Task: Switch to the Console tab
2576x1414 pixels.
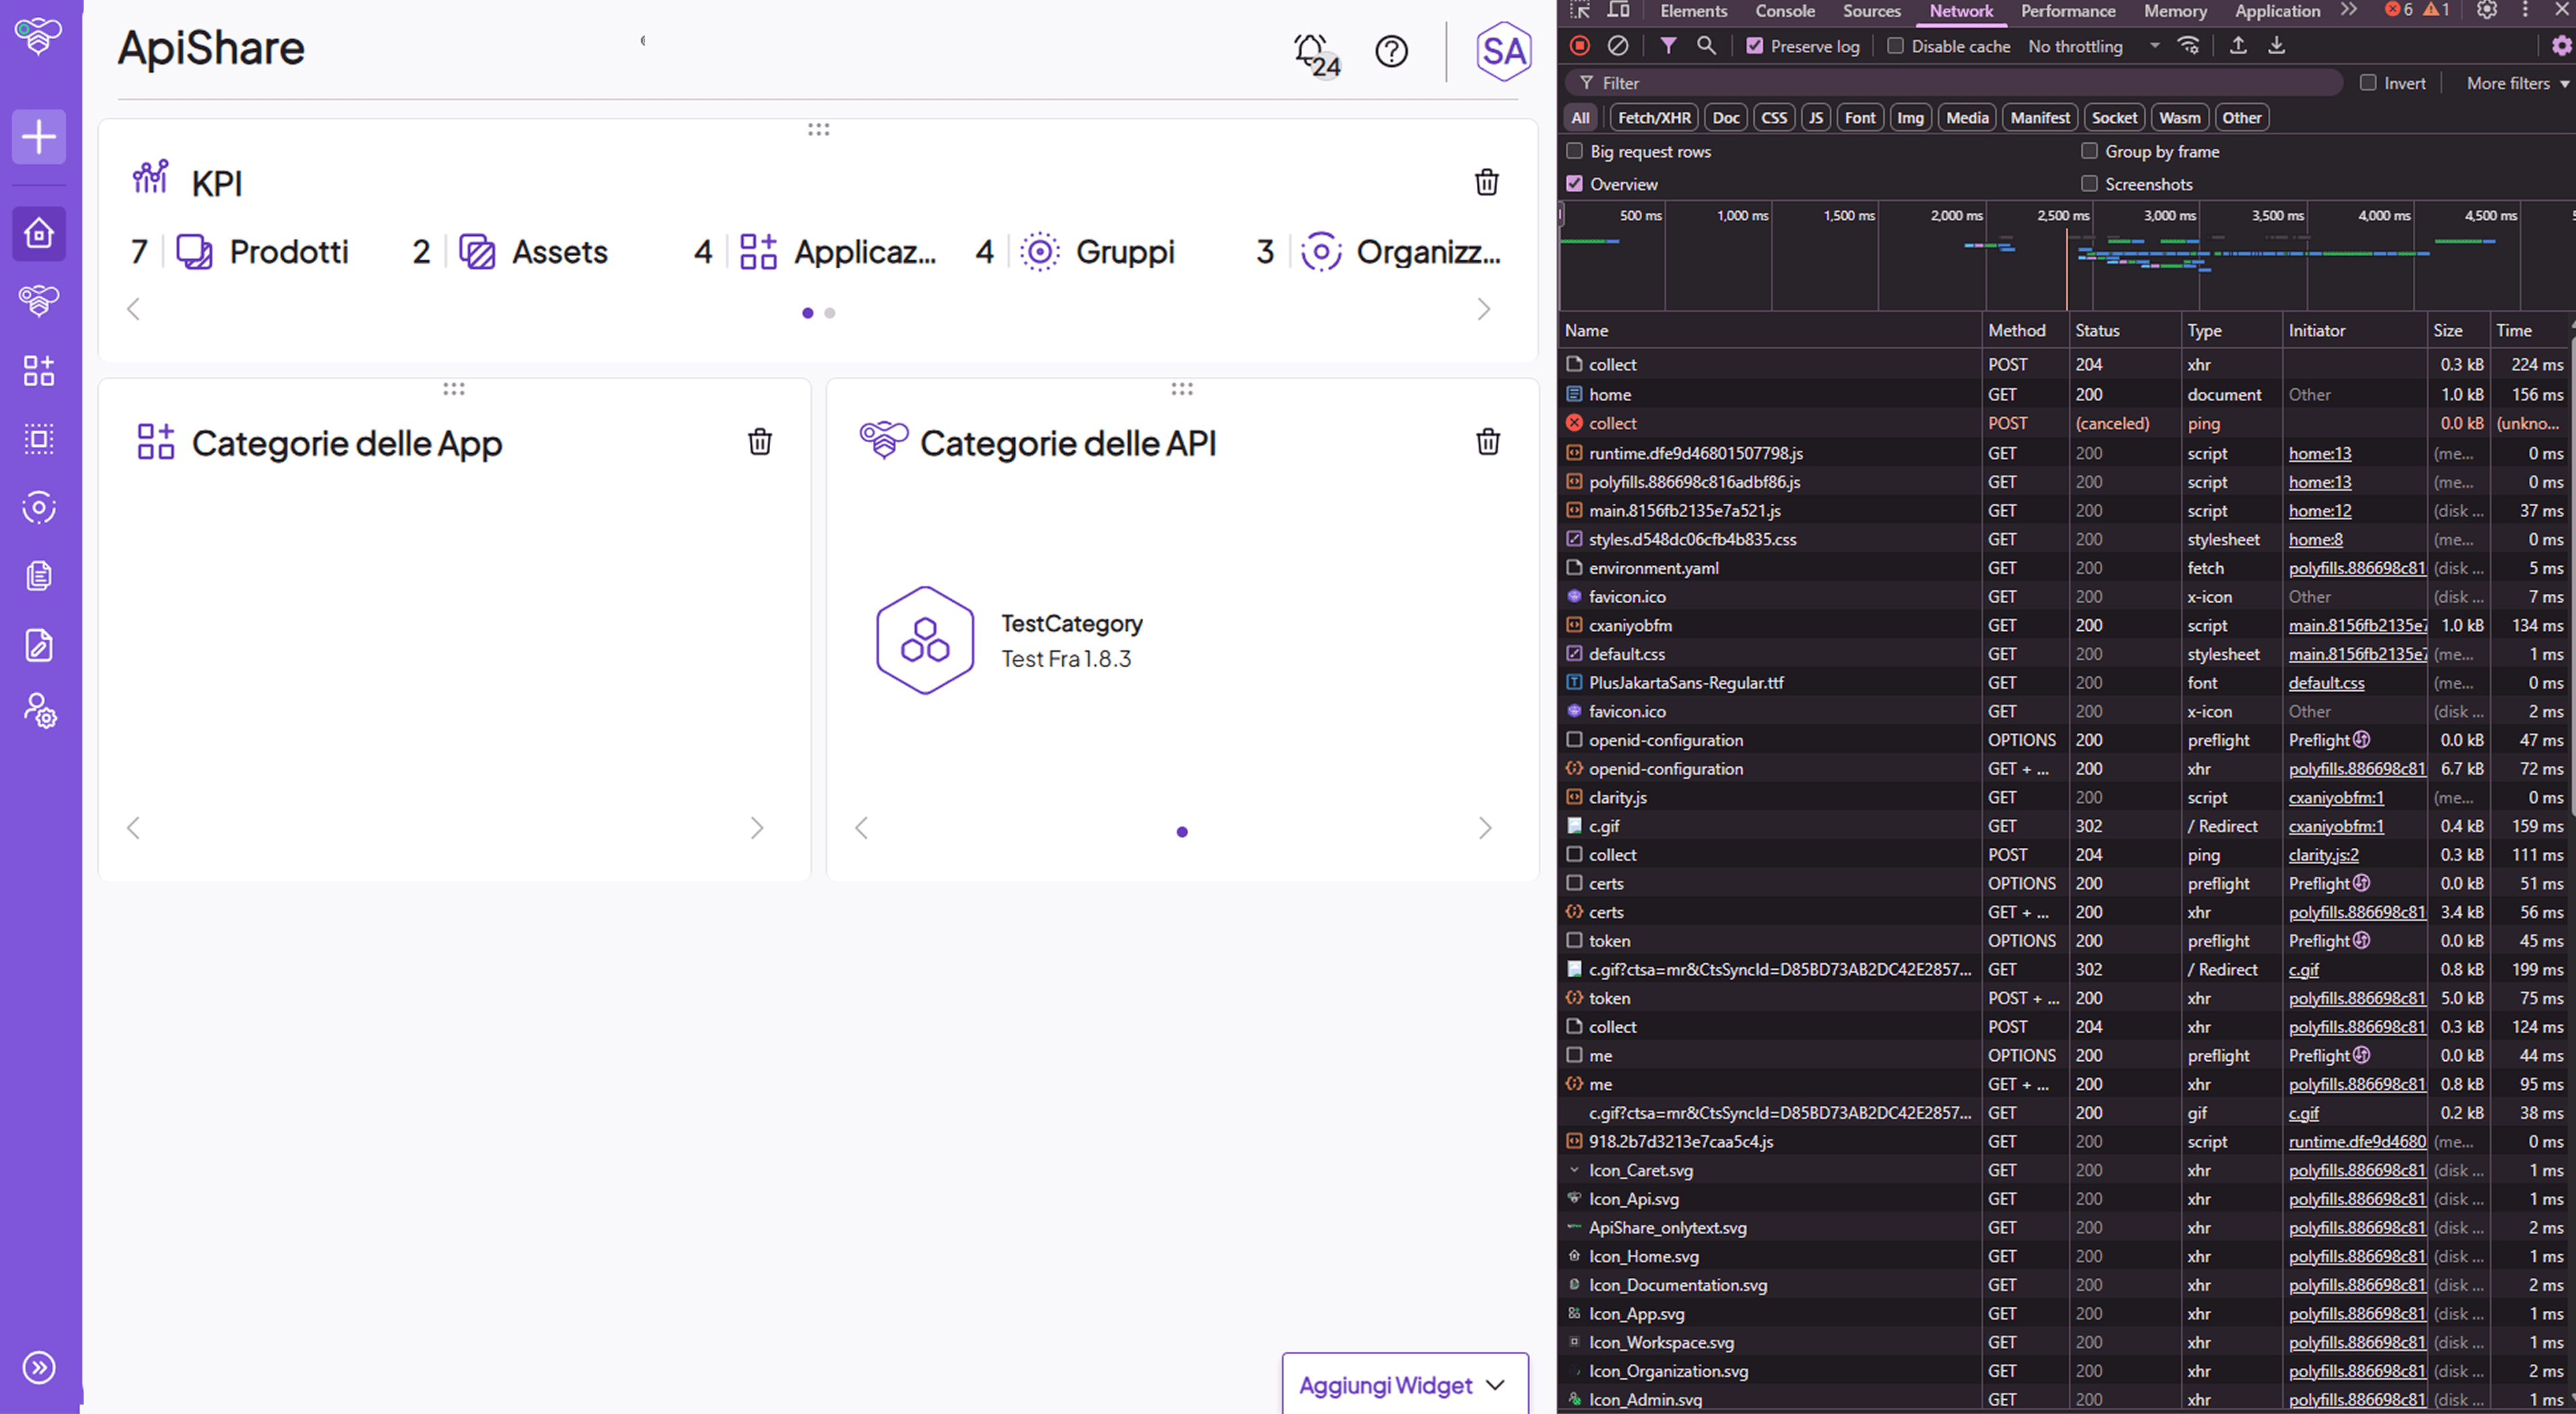Action: [1784, 11]
